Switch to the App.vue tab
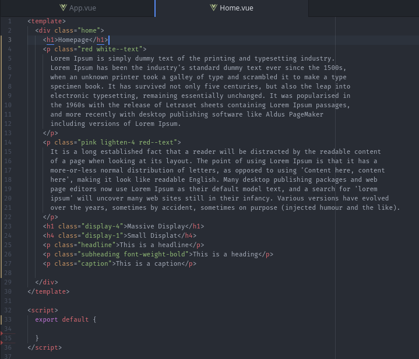 point(78,8)
